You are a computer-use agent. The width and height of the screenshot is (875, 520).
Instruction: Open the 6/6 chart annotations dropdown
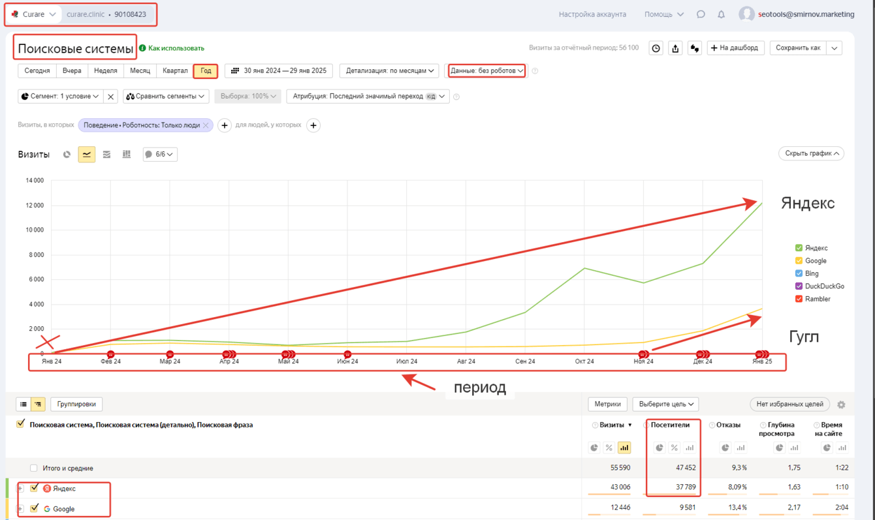click(160, 155)
